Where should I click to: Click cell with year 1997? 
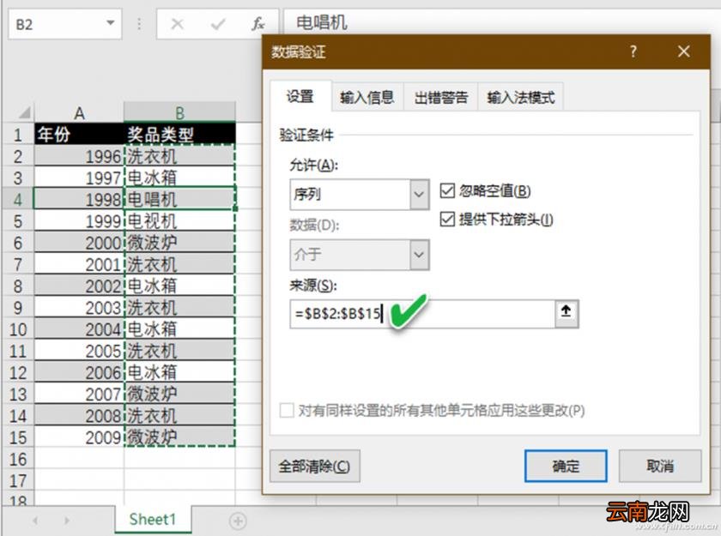[x=79, y=178]
